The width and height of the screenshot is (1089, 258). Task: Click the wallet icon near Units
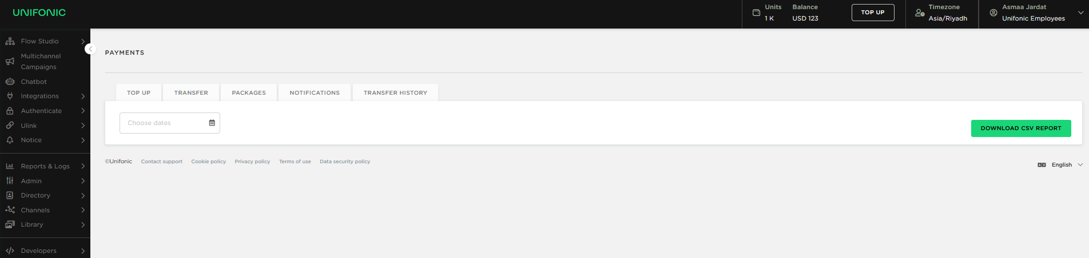tap(756, 13)
